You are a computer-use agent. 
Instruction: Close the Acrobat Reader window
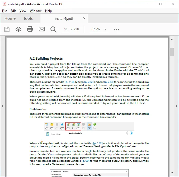[x=173, y=4]
